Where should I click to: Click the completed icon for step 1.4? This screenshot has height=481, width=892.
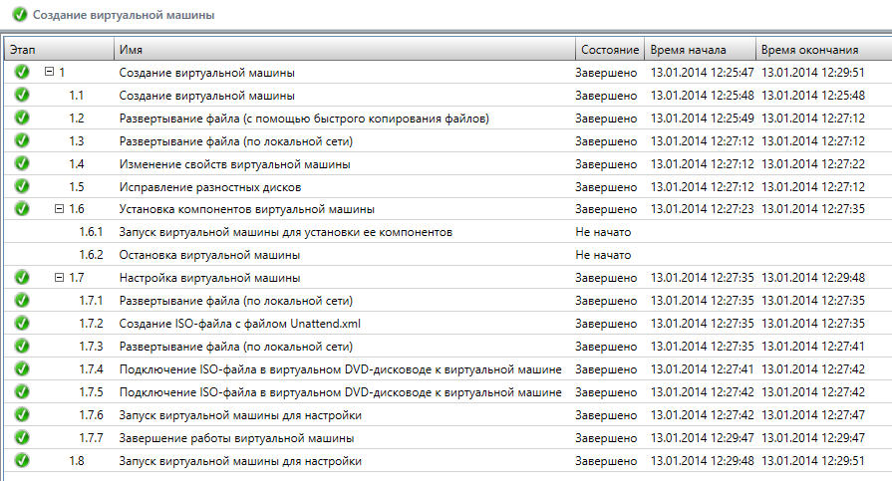coord(22,163)
